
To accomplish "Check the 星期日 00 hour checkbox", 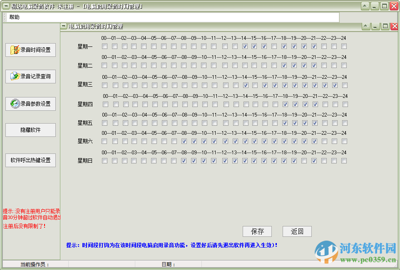I will click(104, 161).
